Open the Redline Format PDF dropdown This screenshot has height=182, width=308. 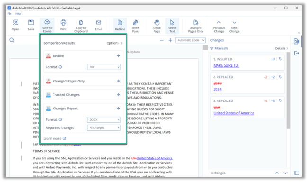click(x=104, y=67)
